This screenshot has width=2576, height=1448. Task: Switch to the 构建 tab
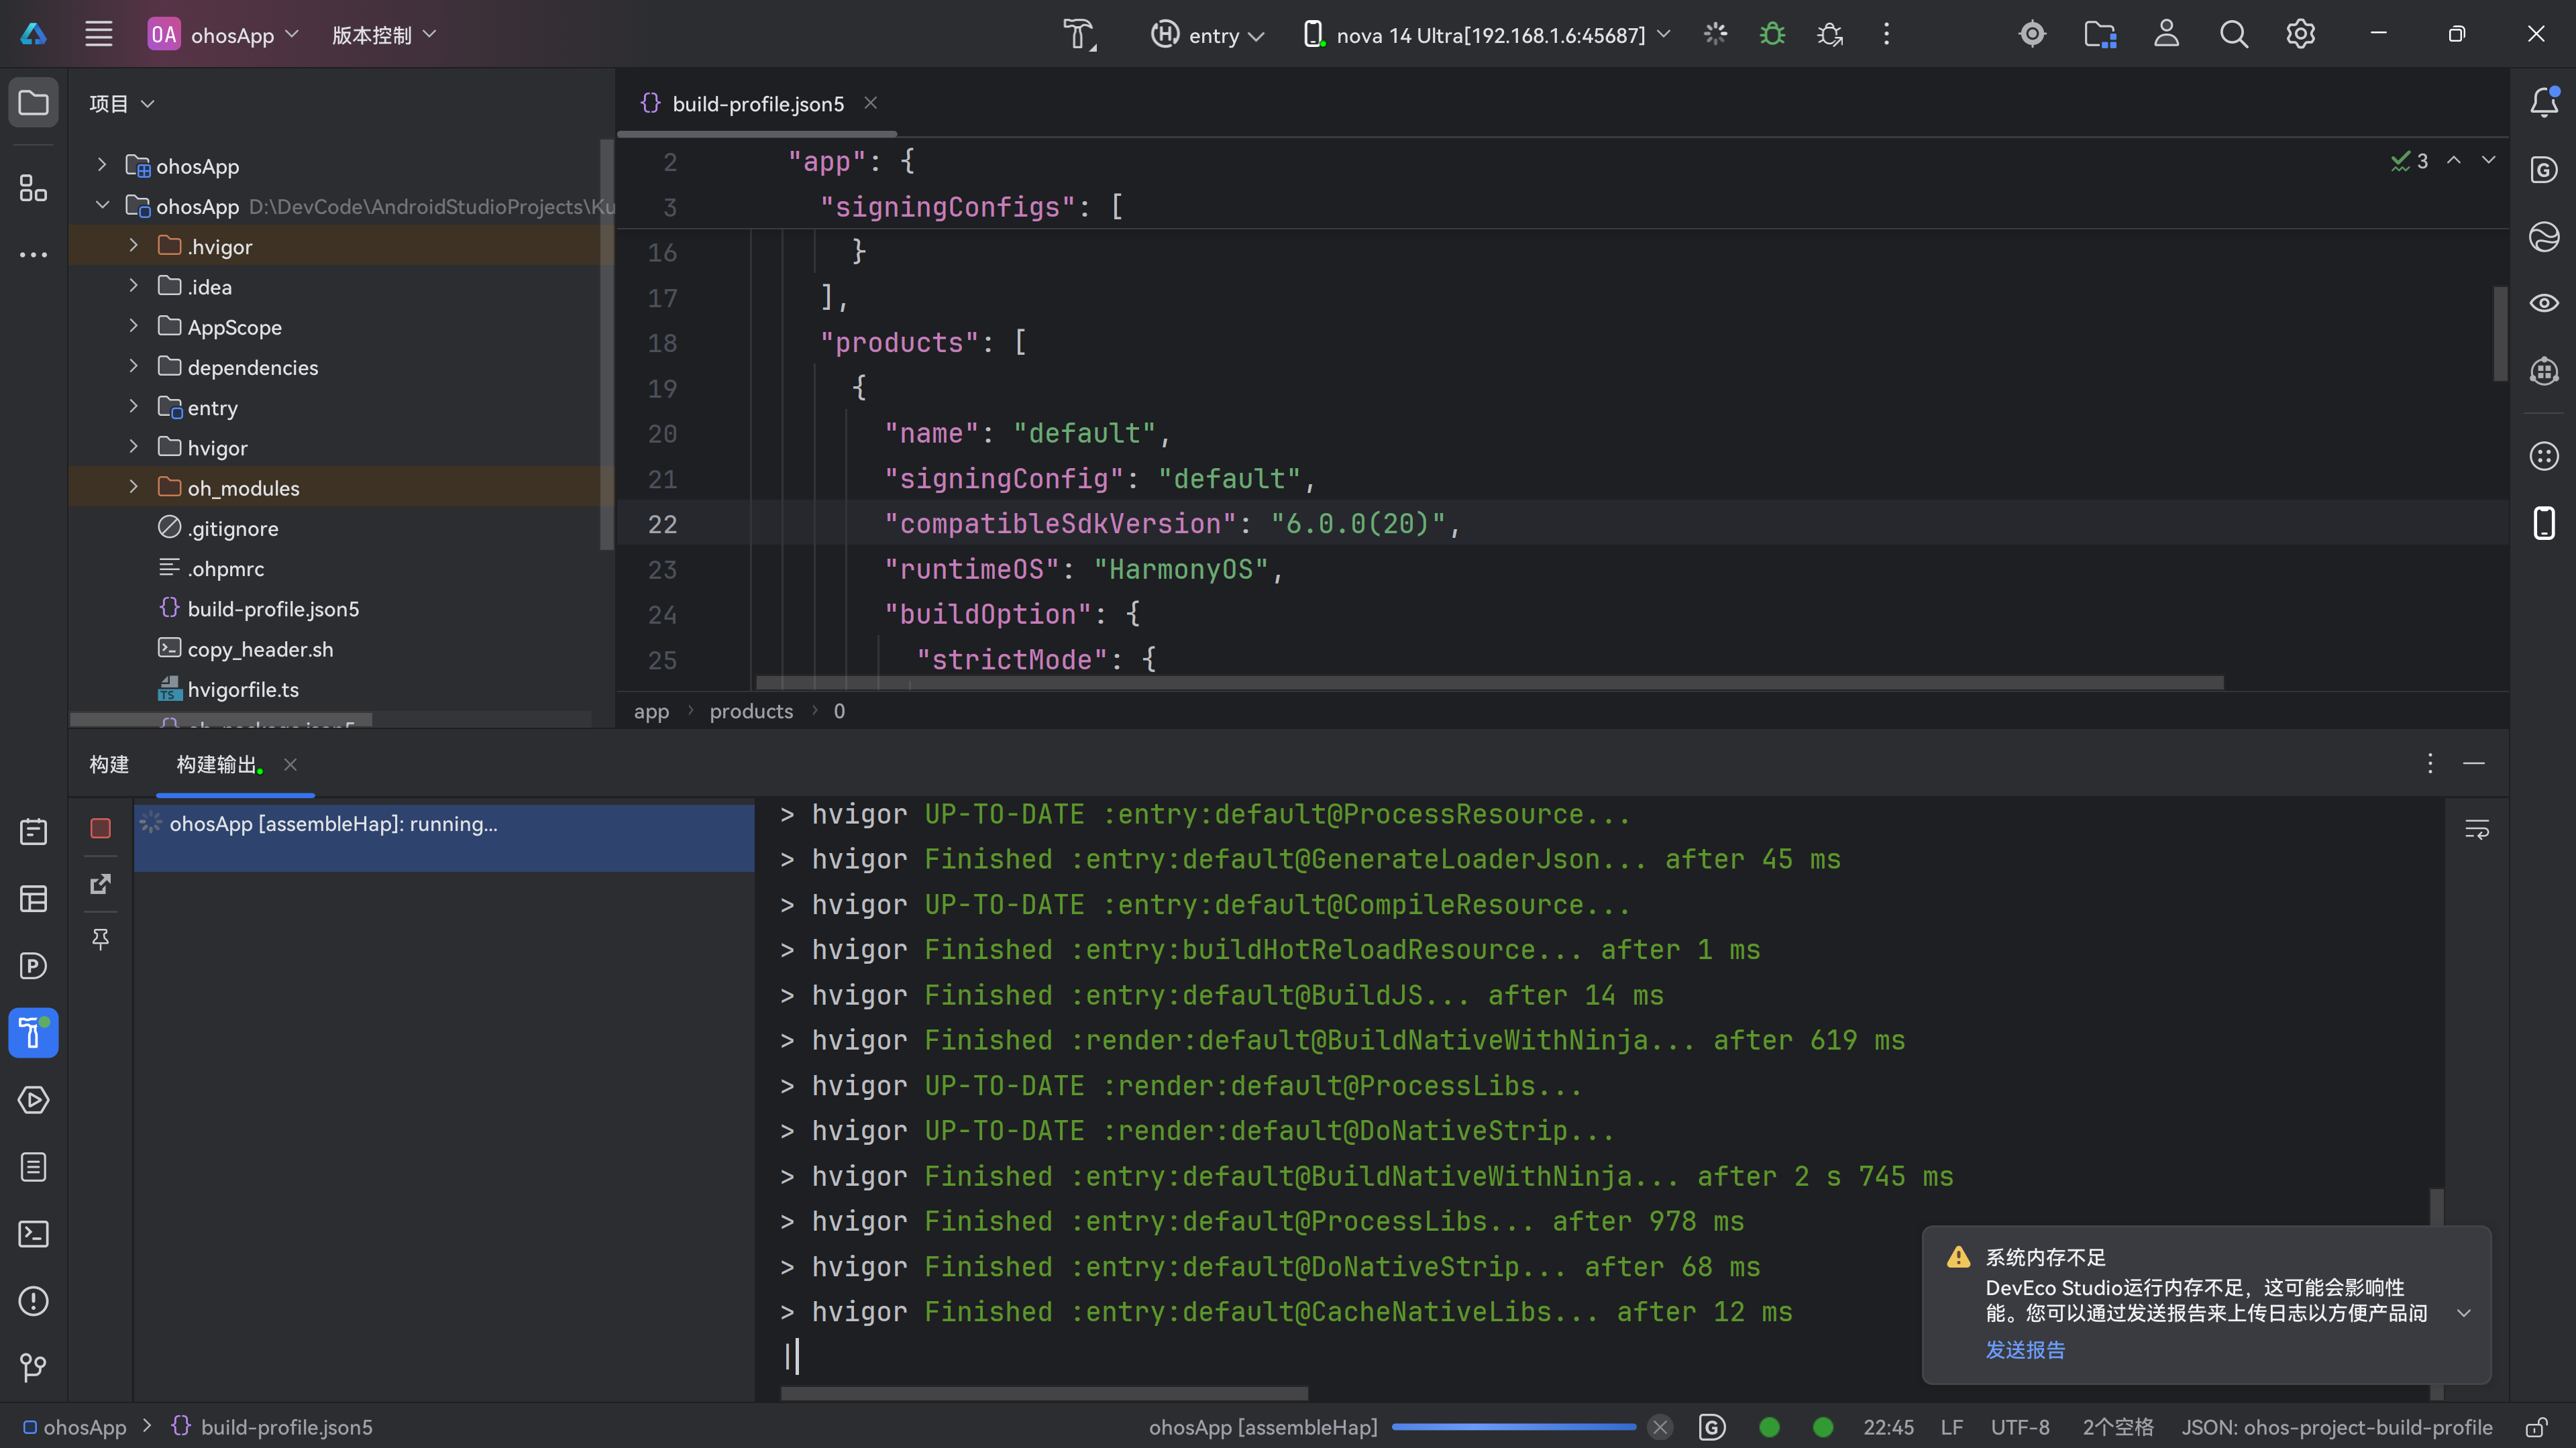click(109, 764)
